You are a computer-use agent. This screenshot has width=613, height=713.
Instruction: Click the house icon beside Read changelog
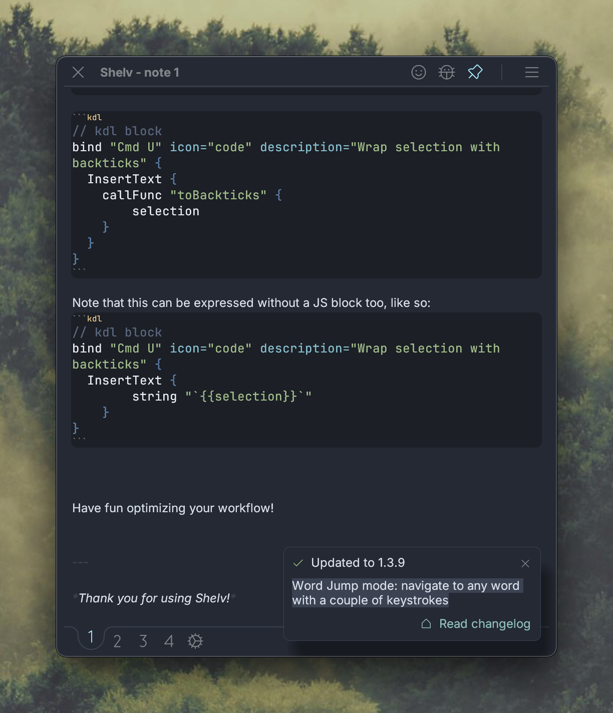click(x=426, y=624)
